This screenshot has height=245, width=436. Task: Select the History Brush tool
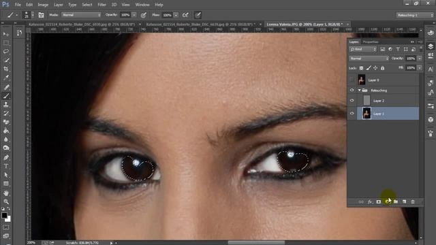6,113
